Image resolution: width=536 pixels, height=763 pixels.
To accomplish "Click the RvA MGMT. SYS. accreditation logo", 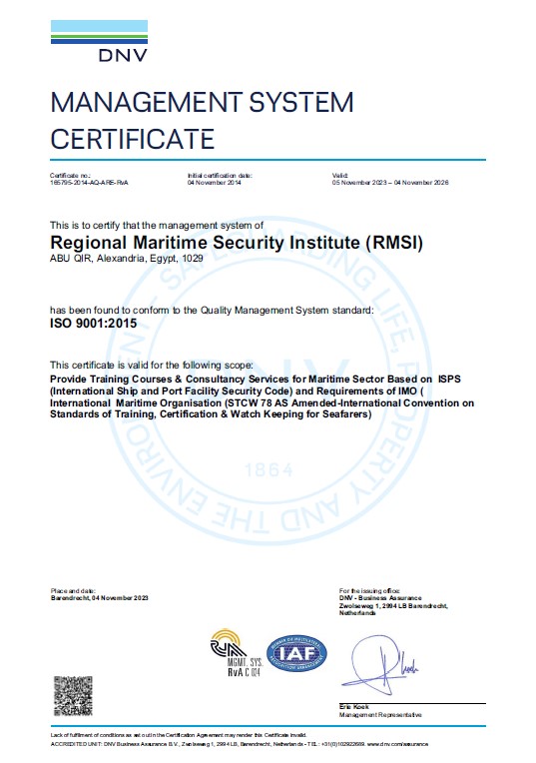I will pyautogui.click(x=236, y=652).
